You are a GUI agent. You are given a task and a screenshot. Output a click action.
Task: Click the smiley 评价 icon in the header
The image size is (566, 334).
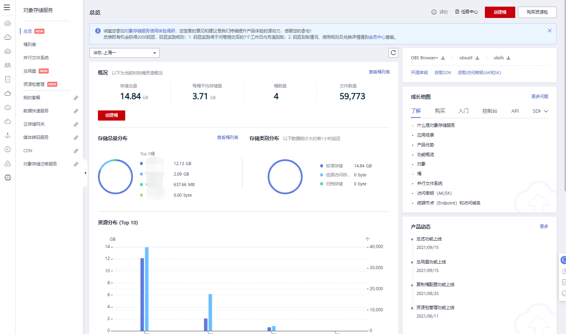pyautogui.click(x=434, y=12)
